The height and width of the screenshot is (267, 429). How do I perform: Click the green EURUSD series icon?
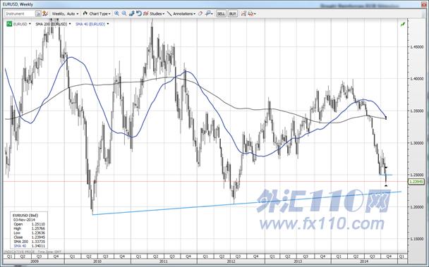[10, 24]
